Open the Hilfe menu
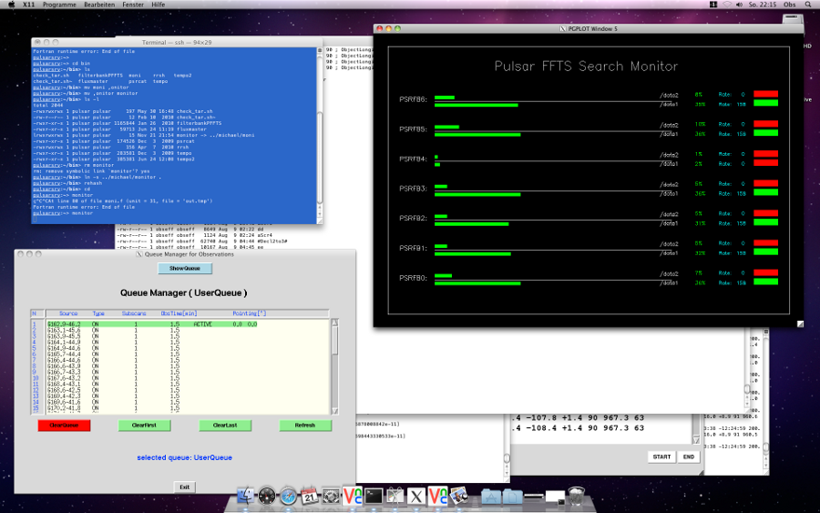The height and width of the screenshot is (513, 820). pyautogui.click(x=158, y=5)
